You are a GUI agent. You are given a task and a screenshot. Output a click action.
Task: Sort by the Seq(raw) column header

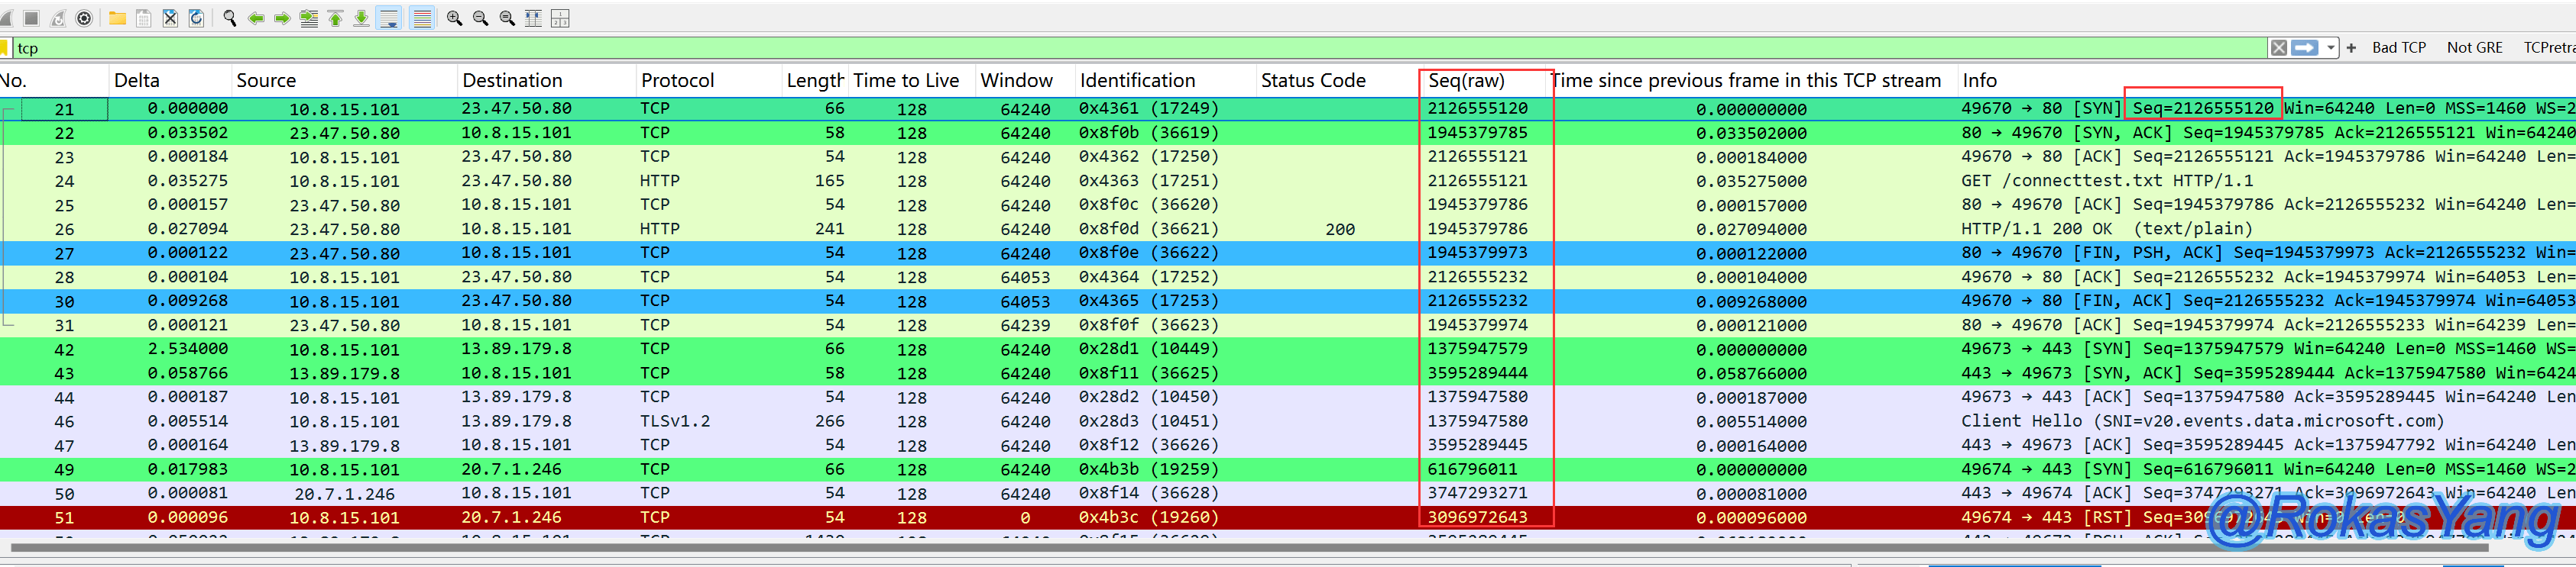point(1465,81)
